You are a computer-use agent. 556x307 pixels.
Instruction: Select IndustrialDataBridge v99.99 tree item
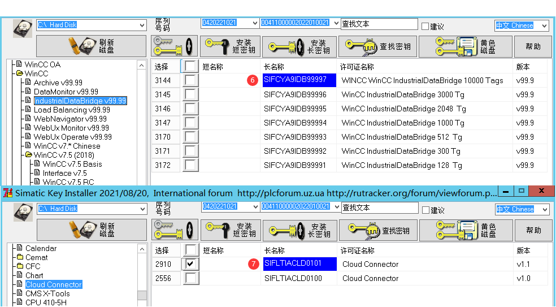click(x=80, y=101)
